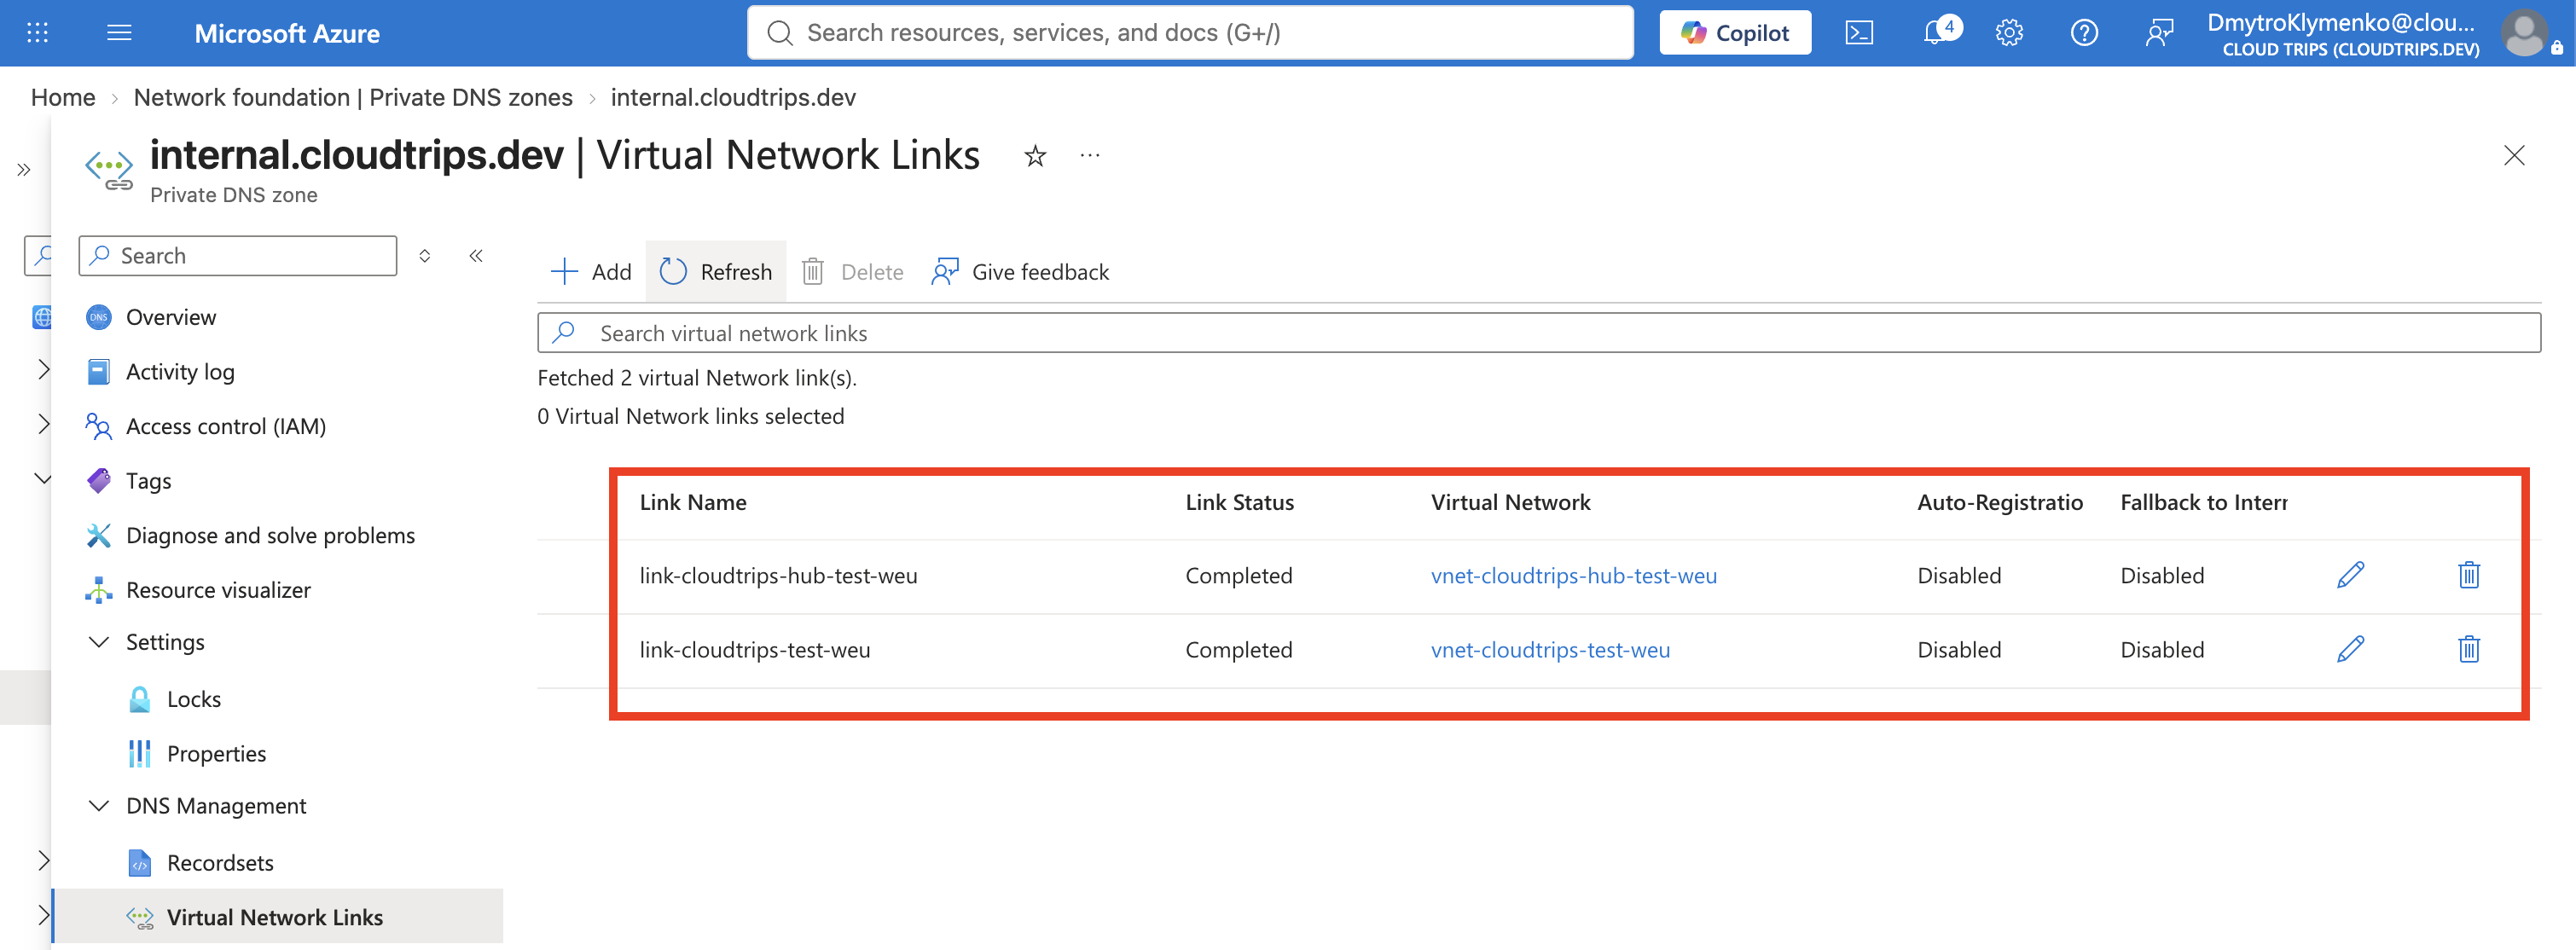This screenshot has width=2576, height=950.
Task: Sort by Fallback to Internet column header
Action: point(2204,502)
